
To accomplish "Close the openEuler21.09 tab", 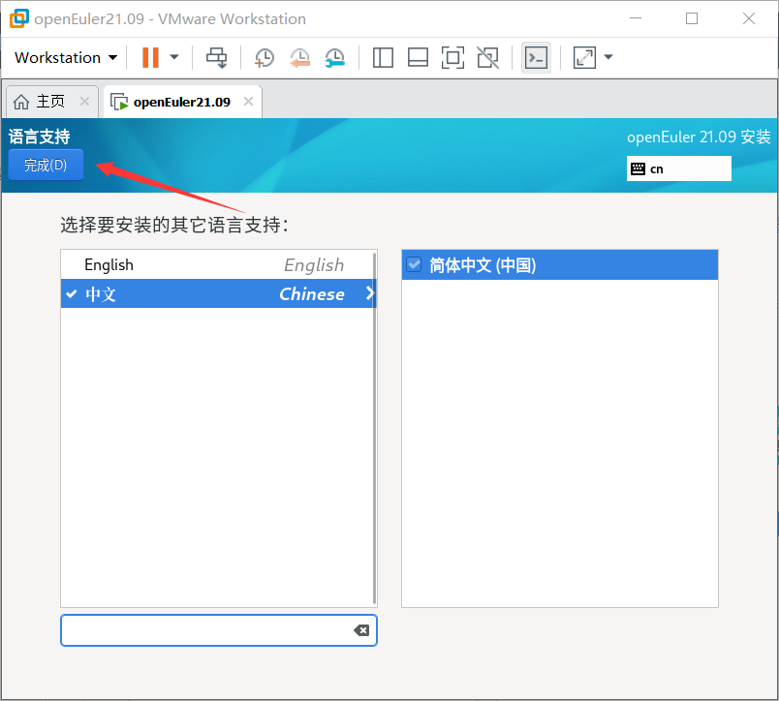I will (x=248, y=102).
